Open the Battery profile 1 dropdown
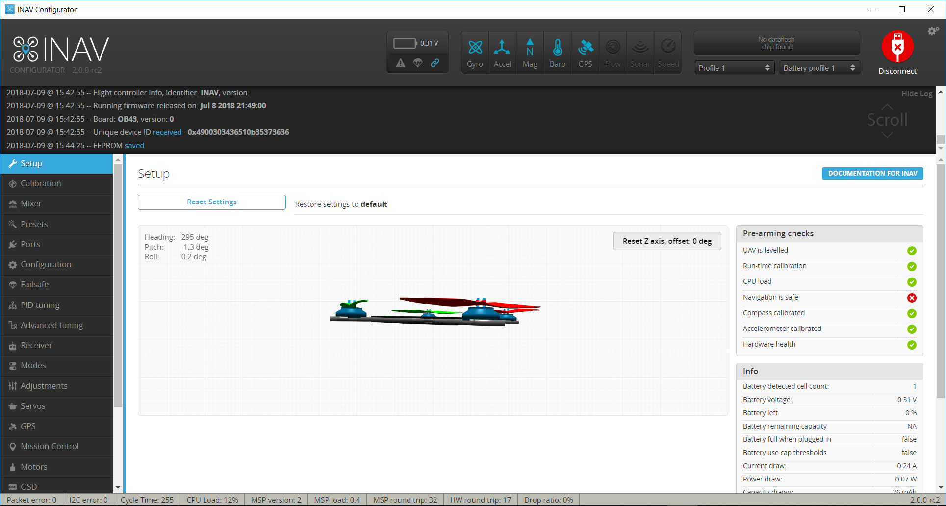946x506 pixels. (x=818, y=67)
